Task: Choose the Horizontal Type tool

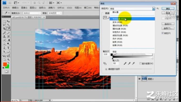Action: 8,48
